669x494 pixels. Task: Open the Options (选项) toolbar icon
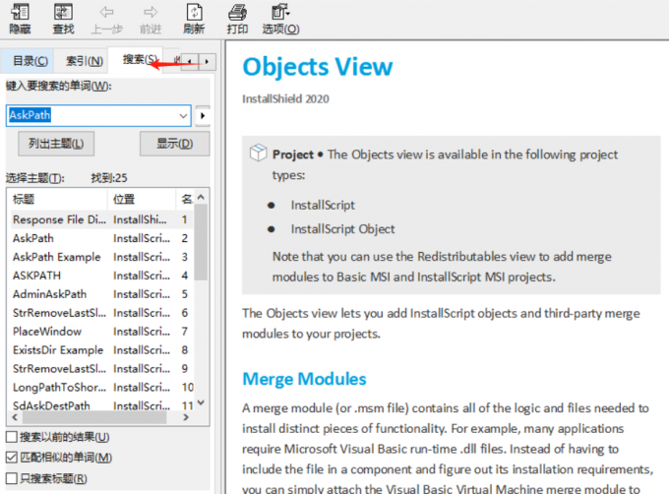click(x=279, y=13)
